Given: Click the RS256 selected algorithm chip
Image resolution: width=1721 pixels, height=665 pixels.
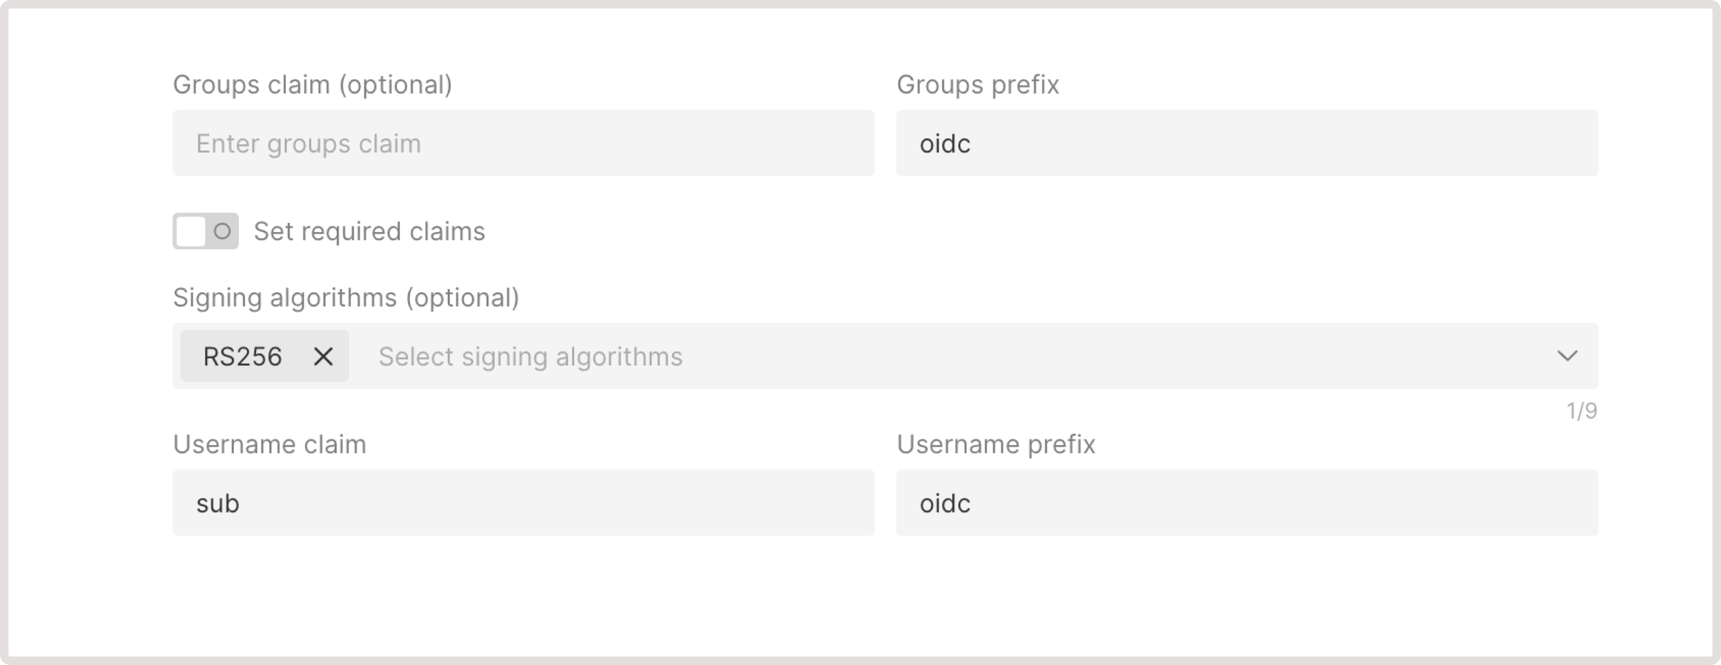Looking at the screenshot, I should coord(243,356).
